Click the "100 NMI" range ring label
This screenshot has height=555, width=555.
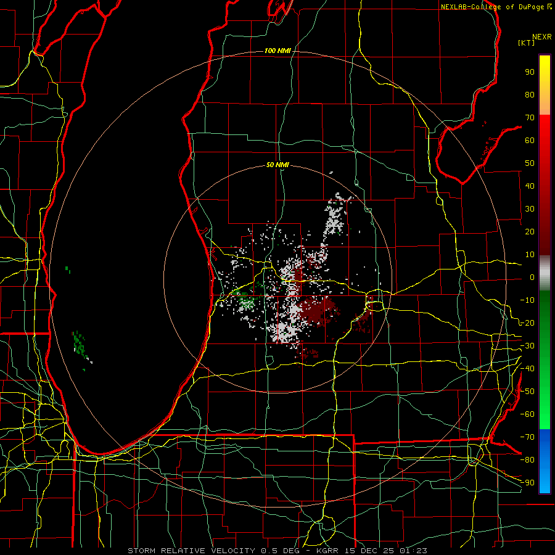[x=277, y=51]
